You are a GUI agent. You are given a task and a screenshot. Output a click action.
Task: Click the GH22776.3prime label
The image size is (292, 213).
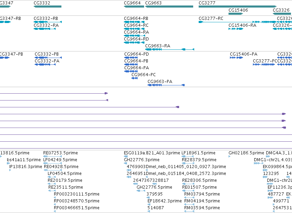(142, 160)
